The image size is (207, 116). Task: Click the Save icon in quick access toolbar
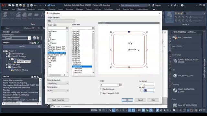(17, 5)
